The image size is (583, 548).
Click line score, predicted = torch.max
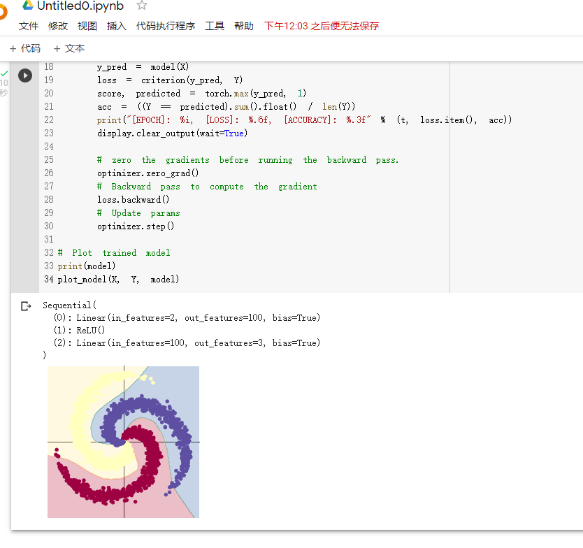202,94
